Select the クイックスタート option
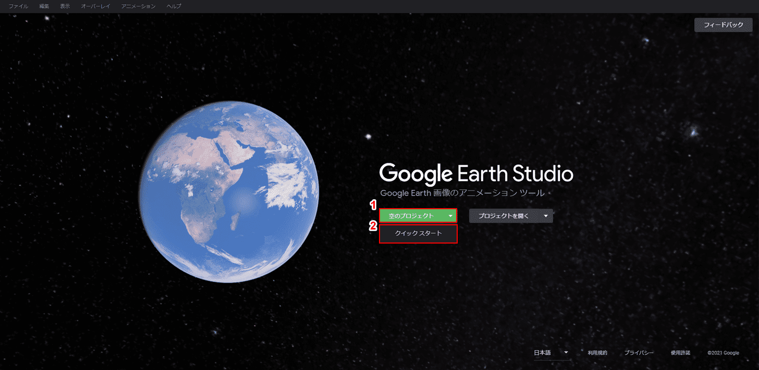Viewport: 759px width, 370px height. (x=418, y=234)
